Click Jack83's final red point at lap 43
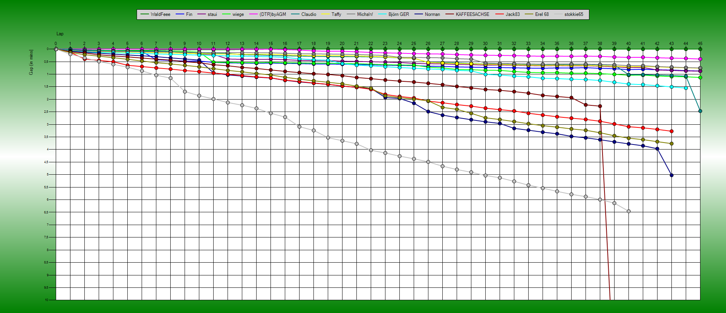This screenshot has height=313, width=726. pyautogui.click(x=671, y=131)
